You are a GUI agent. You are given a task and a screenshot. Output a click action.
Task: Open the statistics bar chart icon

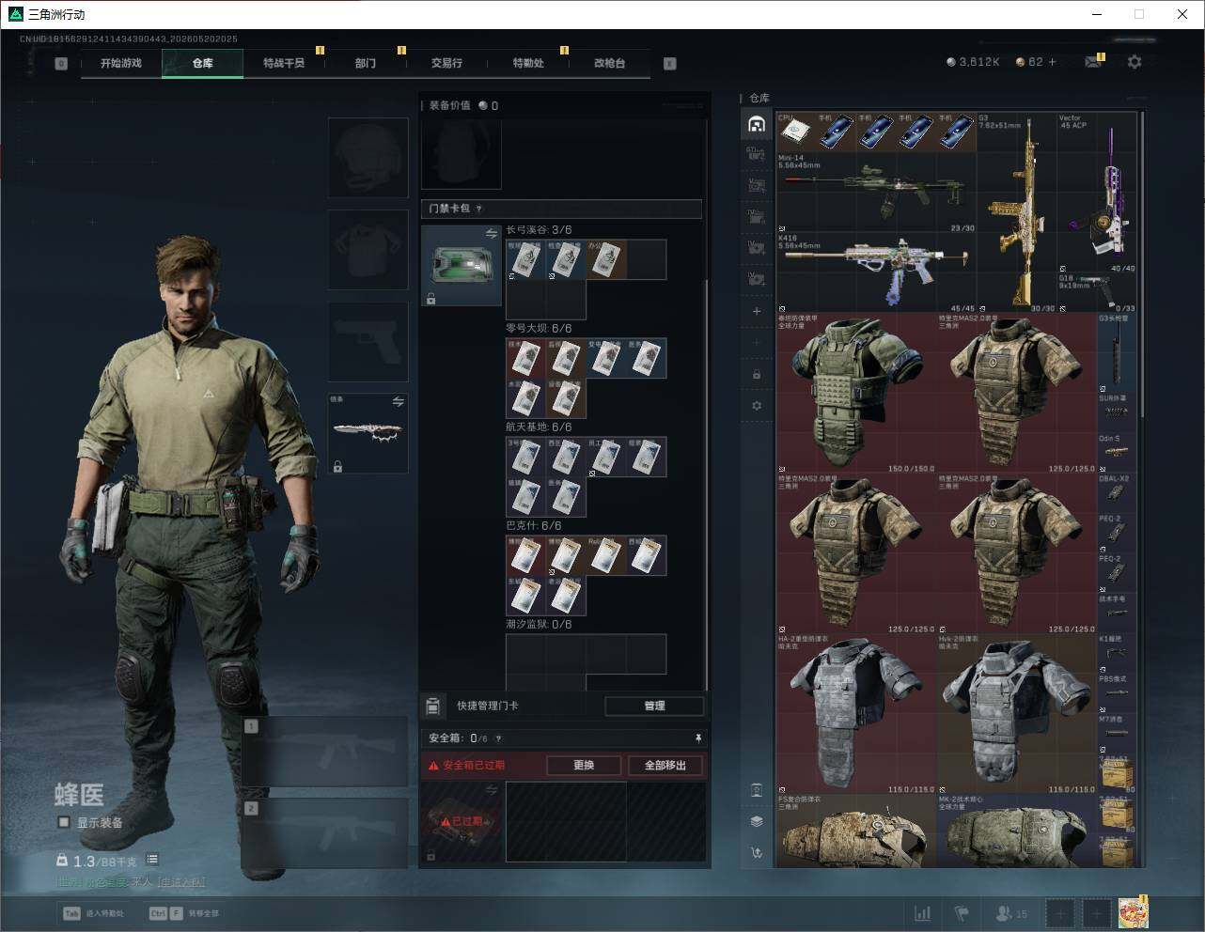point(923,913)
